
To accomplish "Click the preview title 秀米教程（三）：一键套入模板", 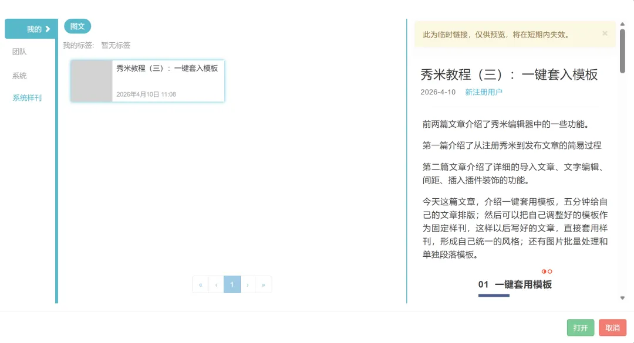I will 509,74.
